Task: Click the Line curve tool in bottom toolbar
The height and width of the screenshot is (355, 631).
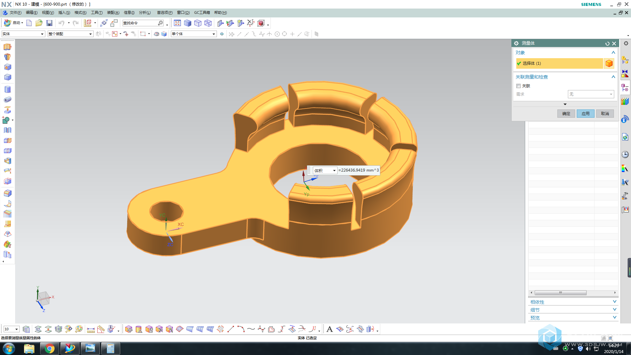Action: 231,329
